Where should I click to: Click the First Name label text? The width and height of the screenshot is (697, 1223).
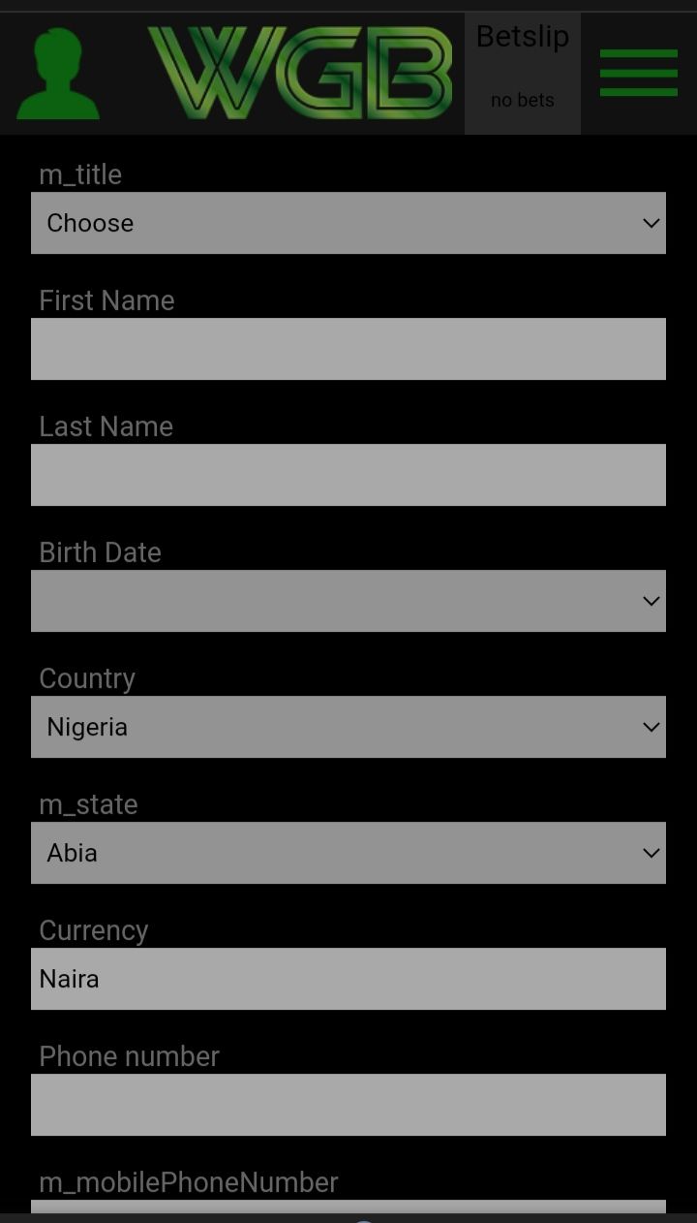(x=106, y=300)
